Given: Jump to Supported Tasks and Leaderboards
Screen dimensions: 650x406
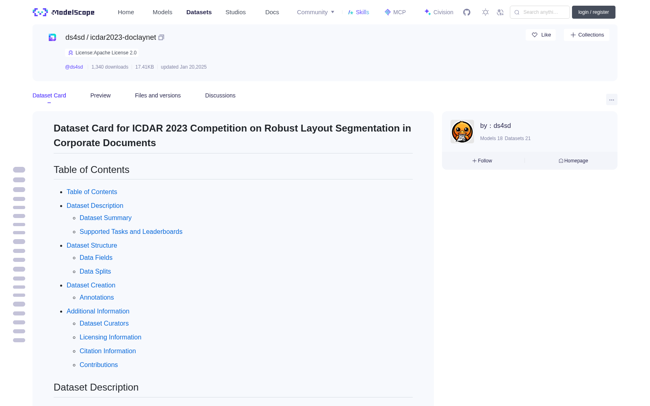Looking at the screenshot, I should point(131,232).
